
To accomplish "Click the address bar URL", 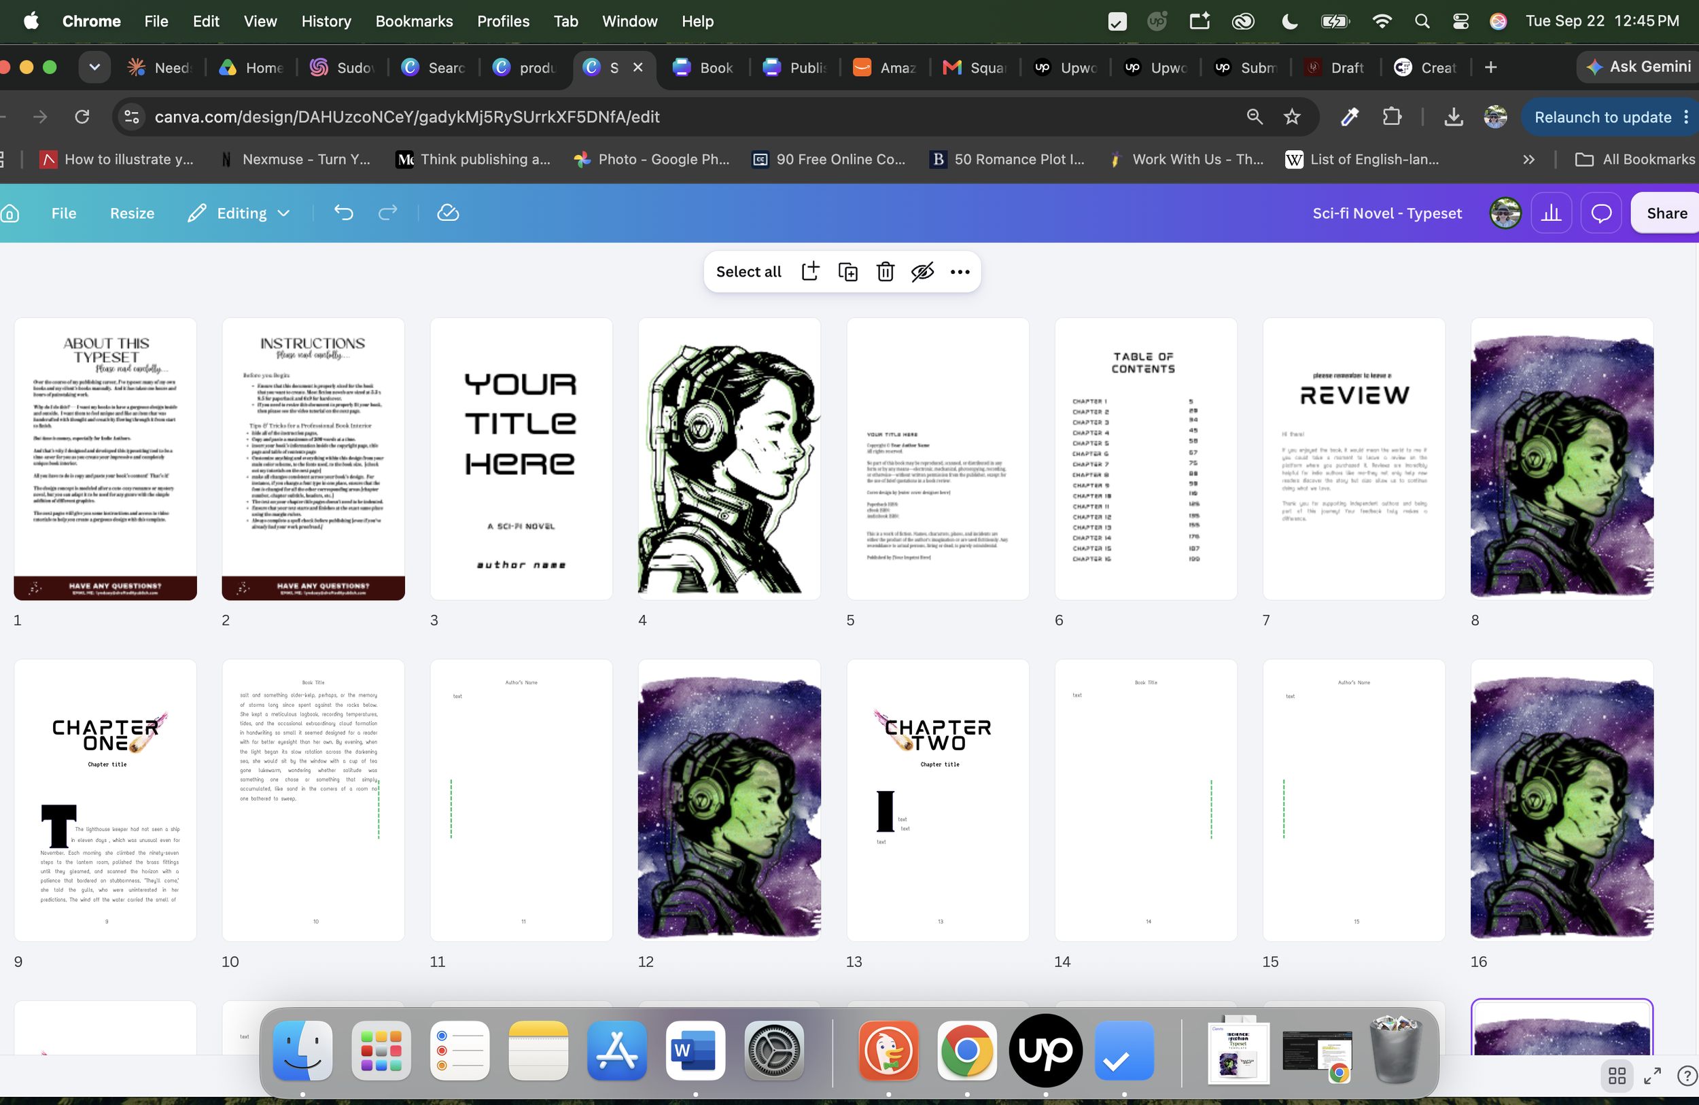I will [407, 116].
